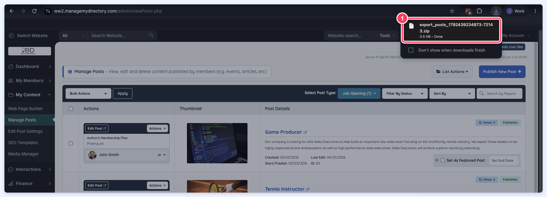The width and height of the screenshot is (547, 197).
Task: Open site info icon in the address bar
Action: click(48, 11)
